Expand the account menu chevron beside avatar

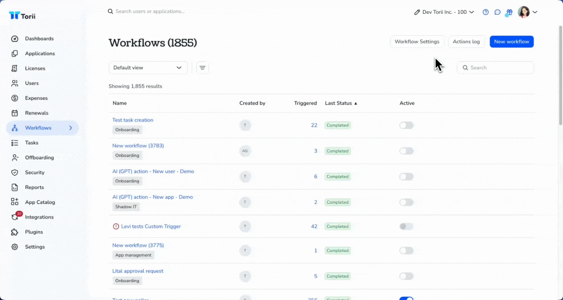point(535,12)
